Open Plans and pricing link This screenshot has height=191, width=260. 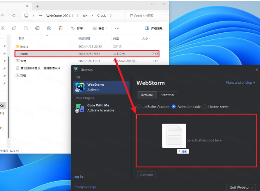click(x=240, y=83)
